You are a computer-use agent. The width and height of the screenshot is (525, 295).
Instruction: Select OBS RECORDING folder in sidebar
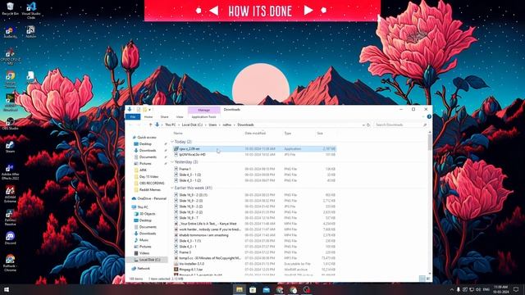coord(152,184)
